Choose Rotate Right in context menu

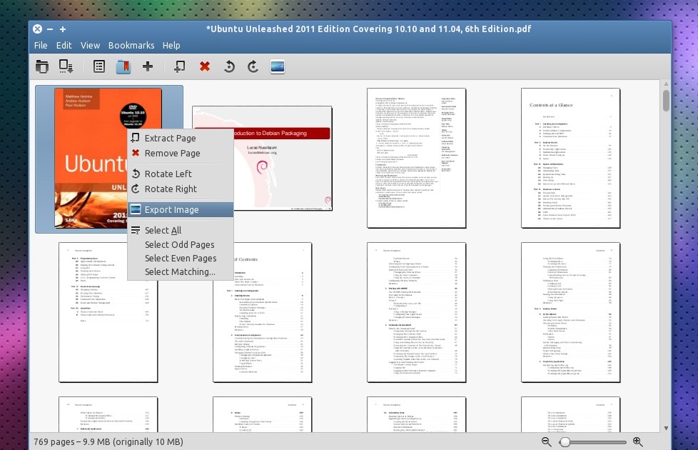181,189
